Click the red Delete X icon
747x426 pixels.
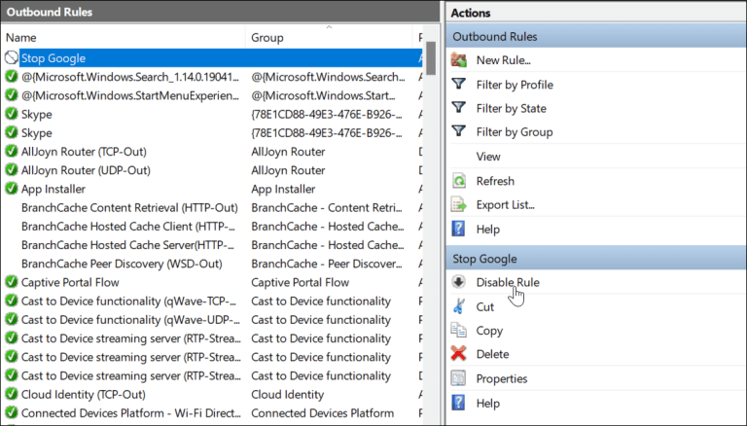(459, 355)
